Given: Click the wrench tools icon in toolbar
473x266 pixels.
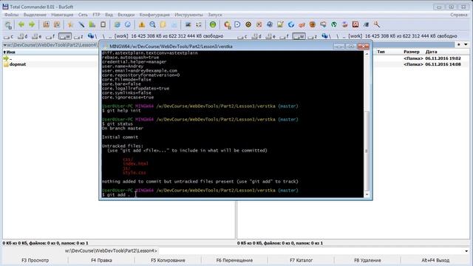Looking at the screenshot, I should click(x=377, y=24).
